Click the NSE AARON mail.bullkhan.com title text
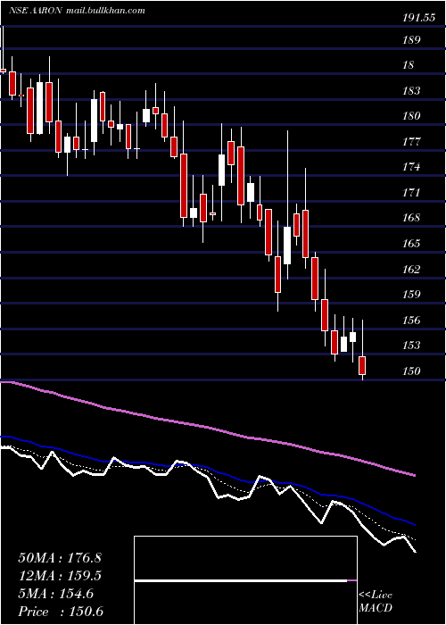Image resolution: width=446 pixels, height=625 pixels. (x=77, y=11)
